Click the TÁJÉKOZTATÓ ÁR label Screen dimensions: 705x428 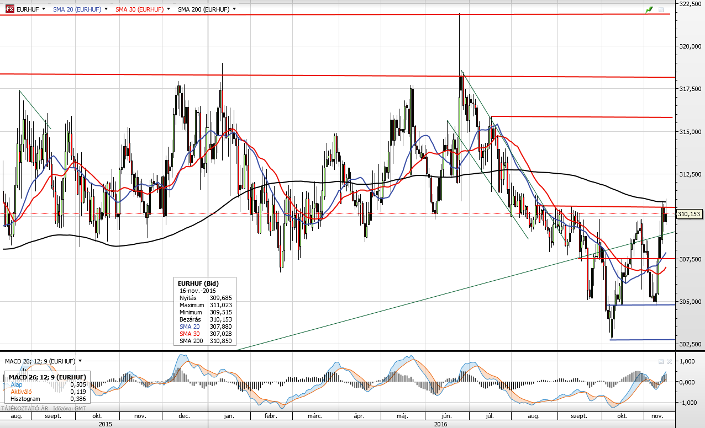pos(24,408)
